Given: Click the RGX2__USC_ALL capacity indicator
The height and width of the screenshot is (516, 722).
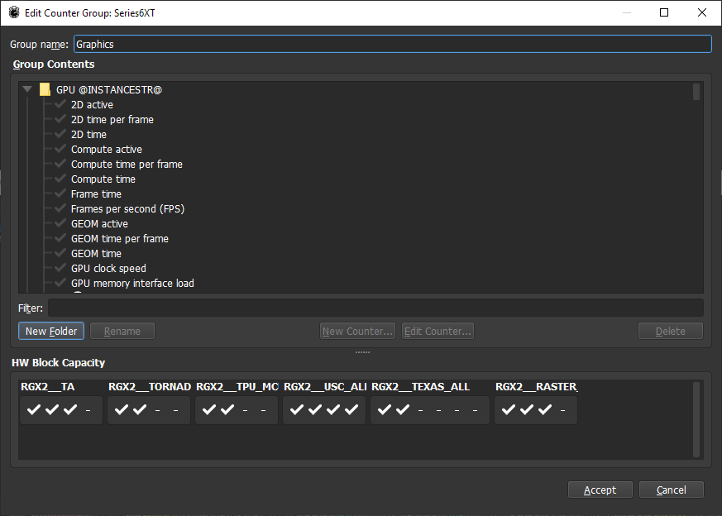Looking at the screenshot, I should 324,409.
